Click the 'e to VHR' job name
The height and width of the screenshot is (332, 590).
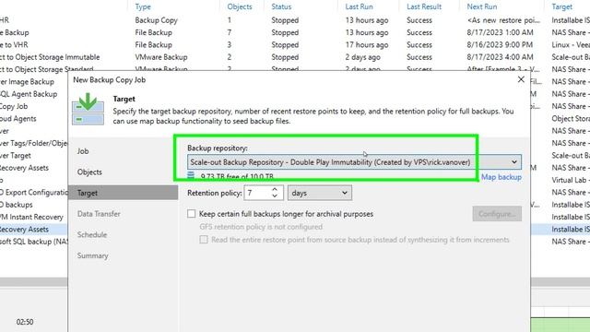[14, 45]
